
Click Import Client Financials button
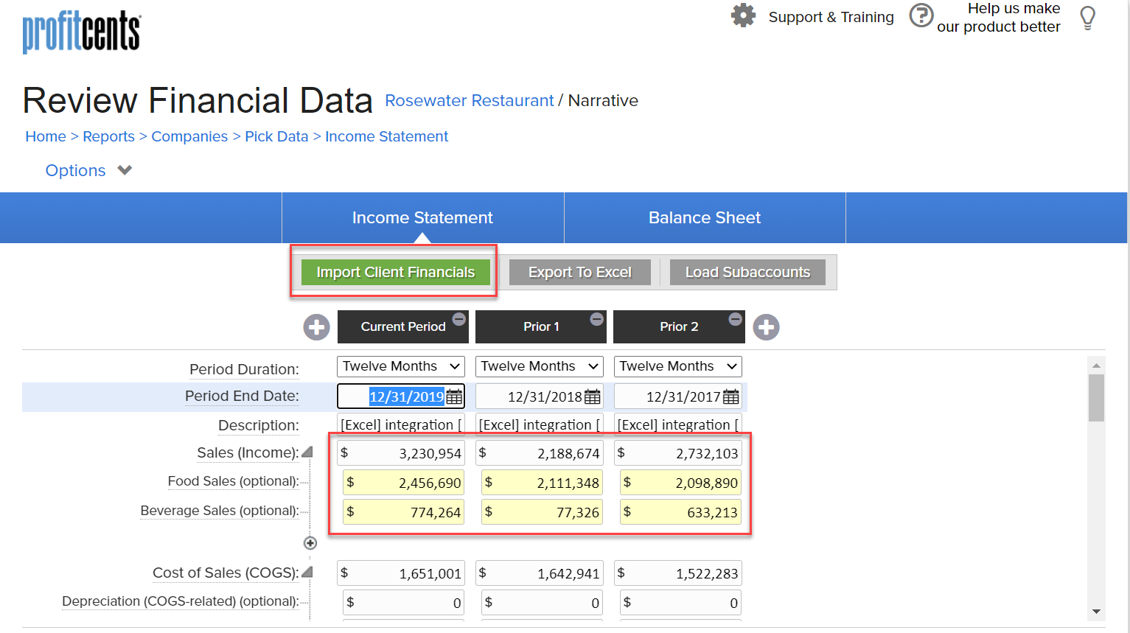tap(396, 272)
